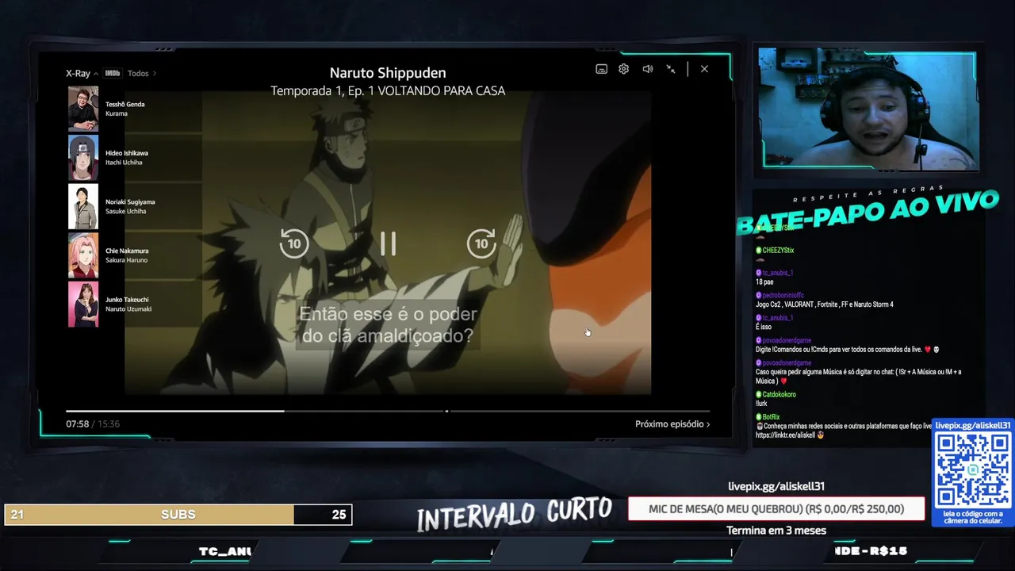The image size is (1015, 571).
Task: Select the name Noriaki Sugiyama
Action: click(130, 202)
